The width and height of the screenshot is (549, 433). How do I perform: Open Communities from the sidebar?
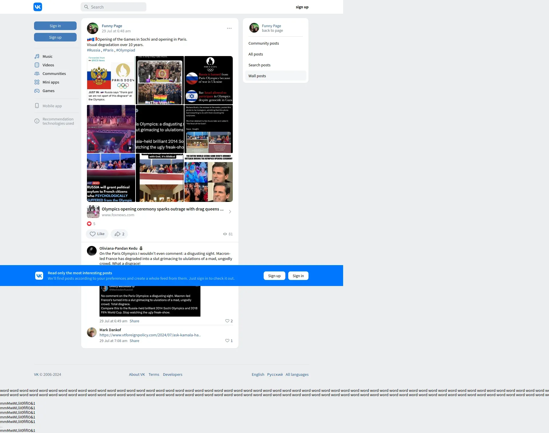(54, 74)
